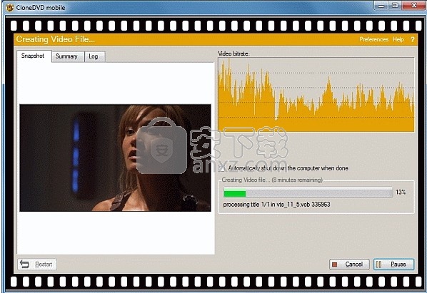This screenshot has height=293, width=427.
Task: Click the Restart button
Action: click(x=37, y=264)
